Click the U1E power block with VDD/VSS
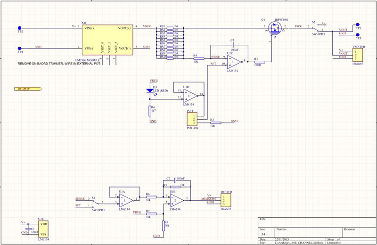This screenshot has height=245, width=377. [44, 228]
